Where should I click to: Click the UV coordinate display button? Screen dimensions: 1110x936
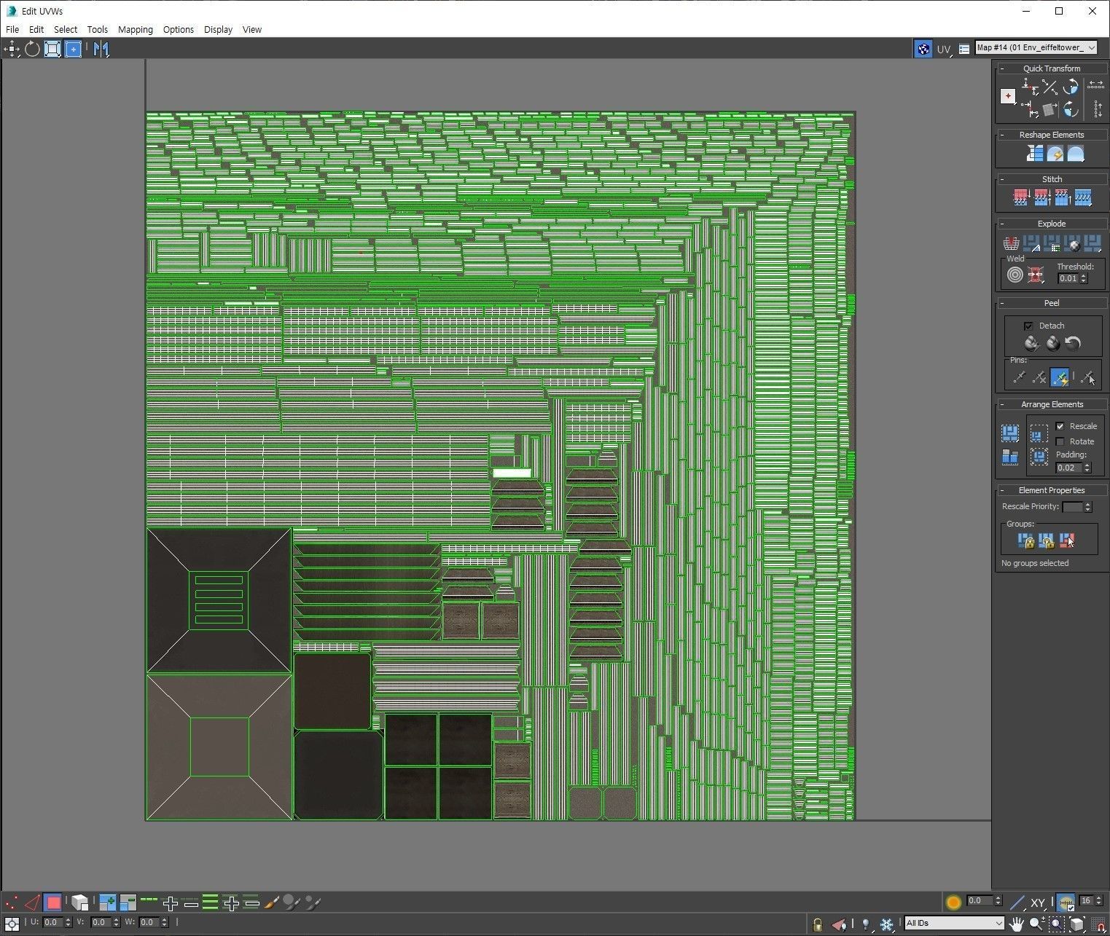point(944,49)
